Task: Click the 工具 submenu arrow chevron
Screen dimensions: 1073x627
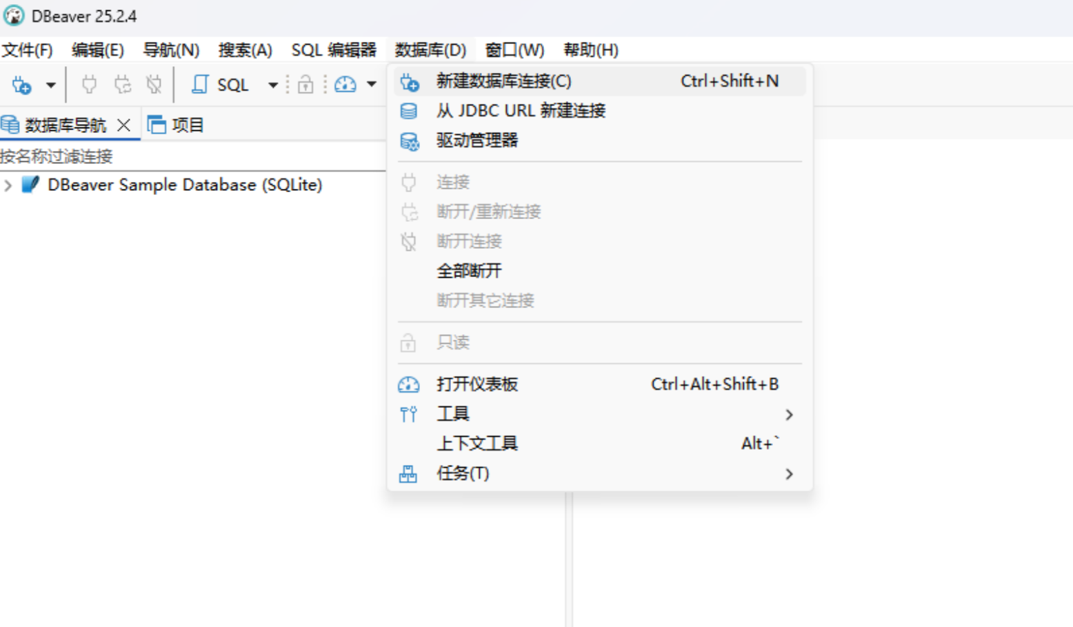Action: pyautogui.click(x=790, y=415)
